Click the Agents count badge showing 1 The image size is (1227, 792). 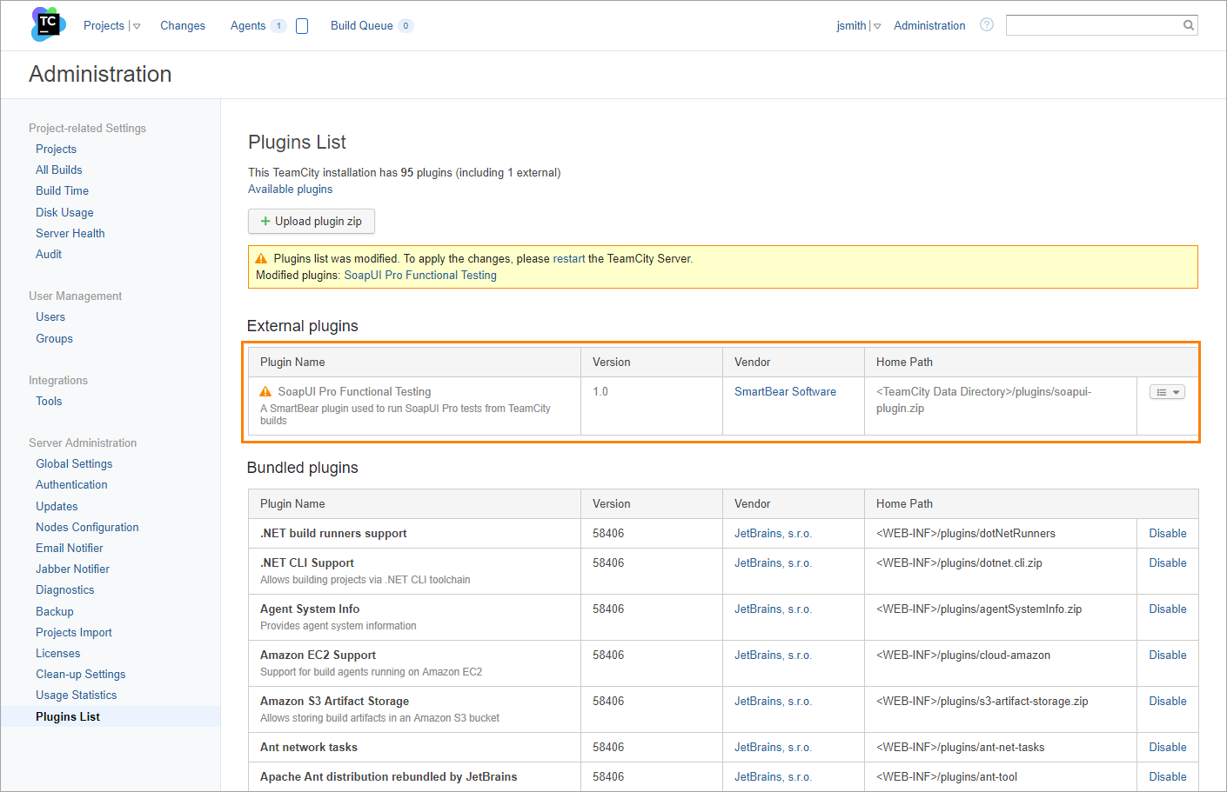(278, 26)
